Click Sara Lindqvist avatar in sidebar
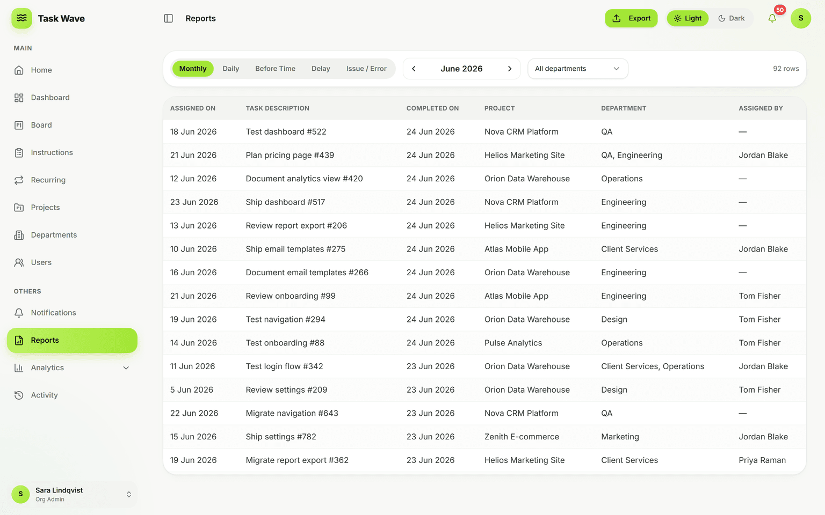The height and width of the screenshot is (515, 825). point(20,494)
